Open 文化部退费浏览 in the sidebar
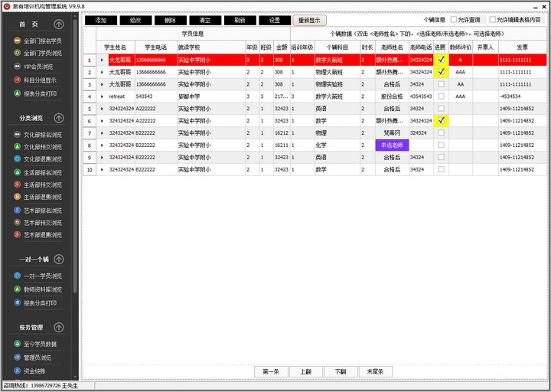 tap(38, 159)
